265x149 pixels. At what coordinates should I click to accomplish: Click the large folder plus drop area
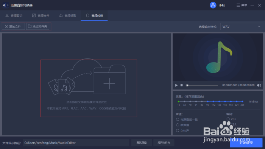[x=109, y=80]
